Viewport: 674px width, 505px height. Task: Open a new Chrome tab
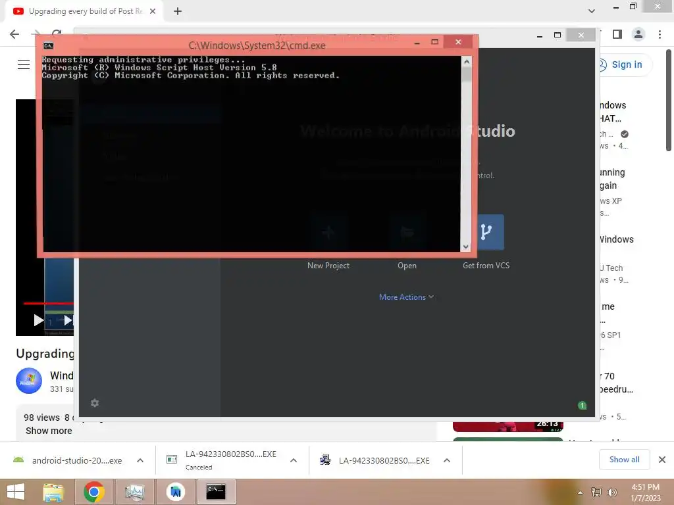click(x=178, y=12)
